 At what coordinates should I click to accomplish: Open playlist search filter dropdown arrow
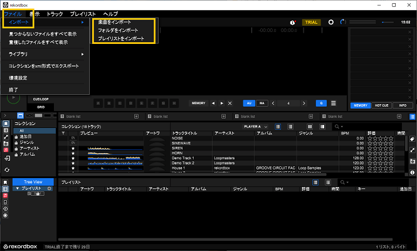tap(347, 183)
